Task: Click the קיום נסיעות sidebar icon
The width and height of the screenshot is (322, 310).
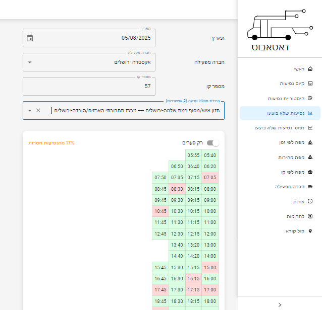Action: tap(310, 84)
